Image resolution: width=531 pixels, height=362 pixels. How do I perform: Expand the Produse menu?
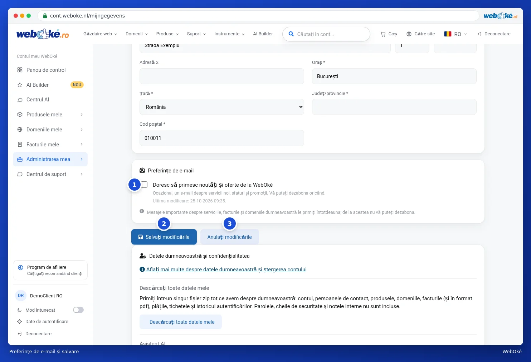click(167, 34)
